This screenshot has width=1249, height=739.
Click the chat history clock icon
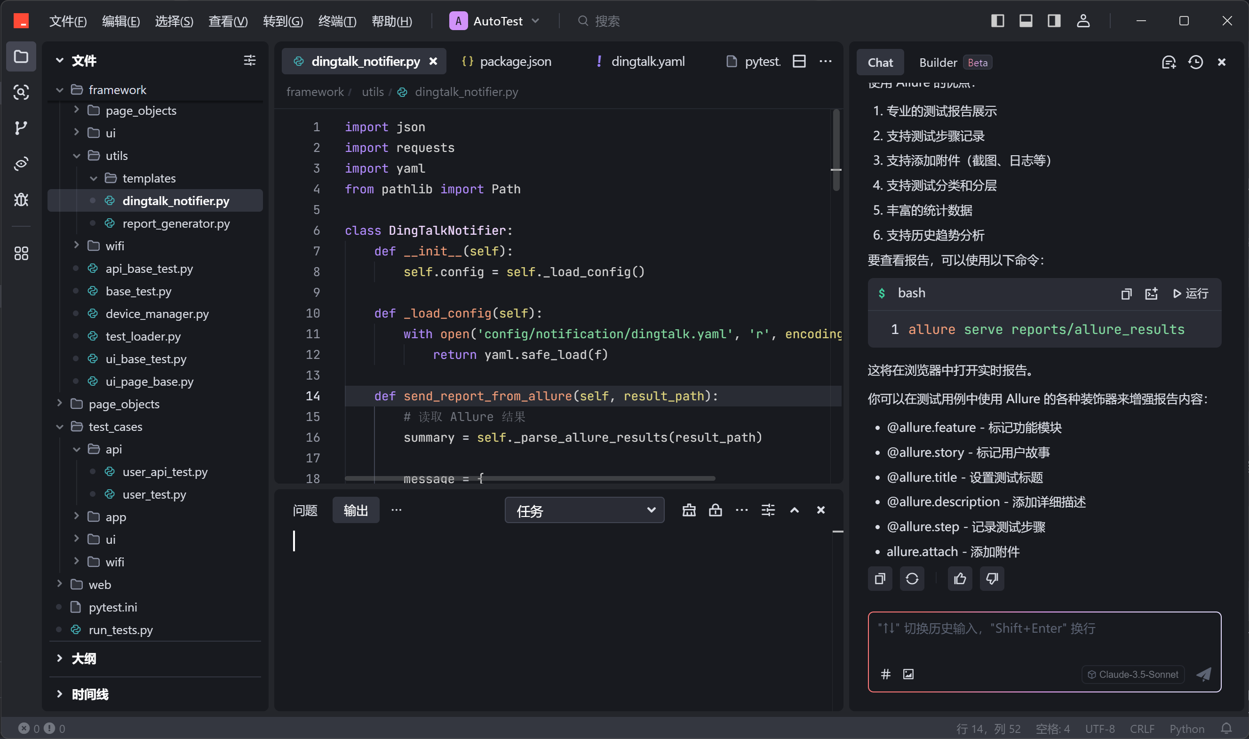coord(1195,62)
